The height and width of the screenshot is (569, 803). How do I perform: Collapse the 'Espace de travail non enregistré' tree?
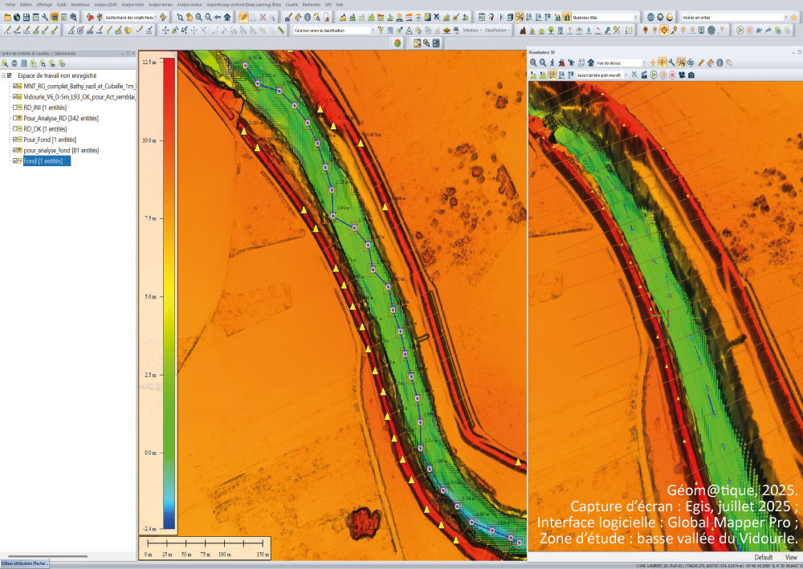[x=2, y=75]
